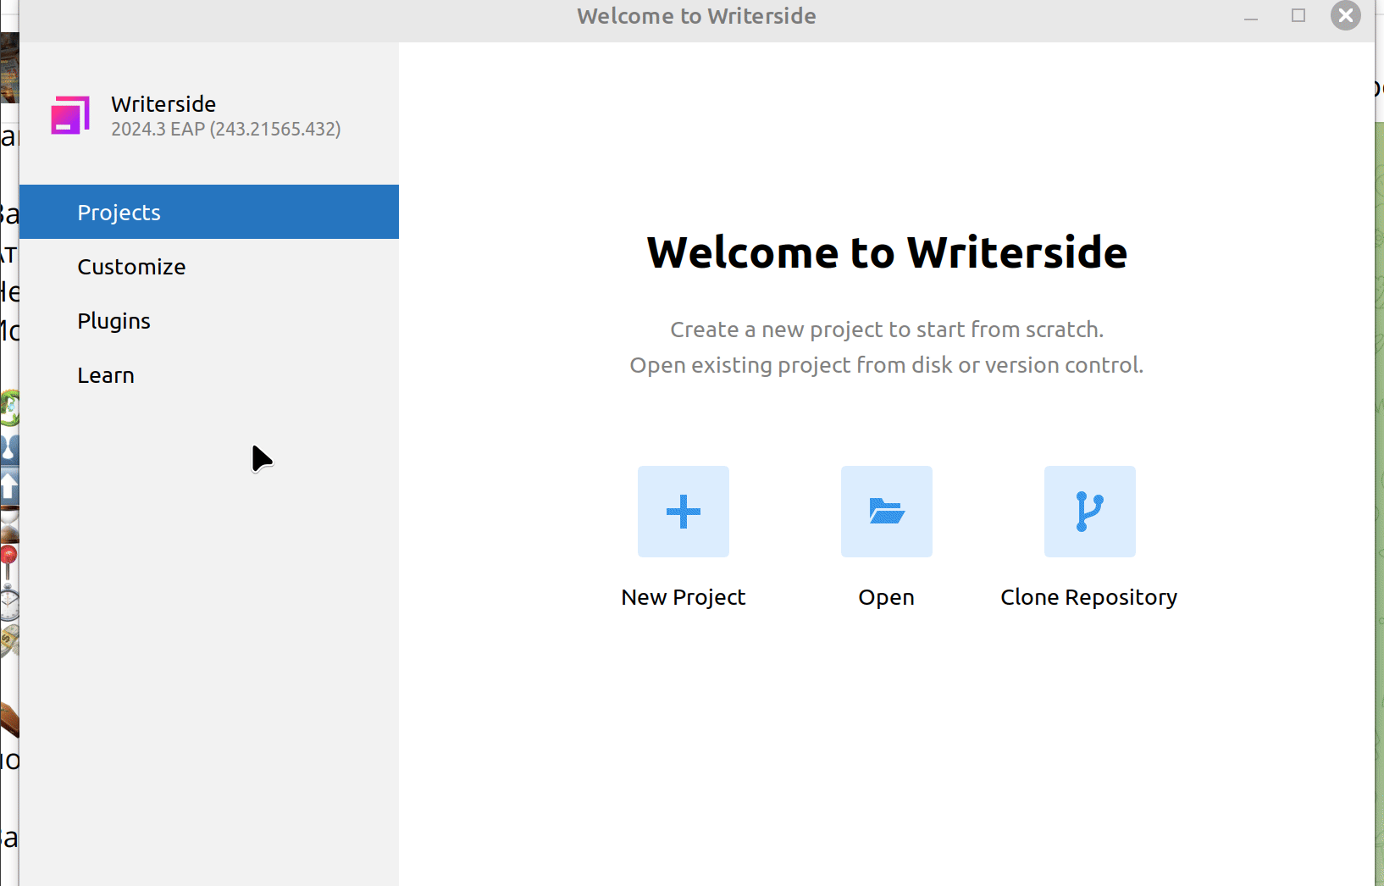The height and width of the screenshot is (886, 1384).
Task: Click the Clone Repository branch icon
Action: pyautogui.click(x=1089, y=512)
